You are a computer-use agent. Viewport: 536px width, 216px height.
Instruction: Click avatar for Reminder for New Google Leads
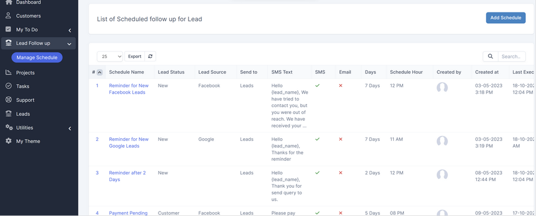[x=442, y=141]
